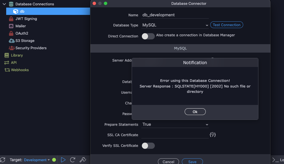Select the db connection tree item
Image resolution: width=284 pixels, height=164 pixels.
(x=22, y=12)
